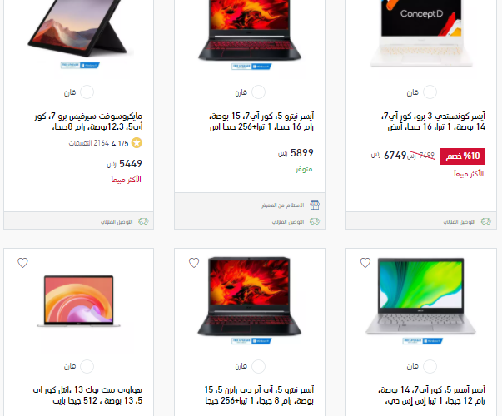Open Acer ConceptD 3 Pro product title link
The height and width of the screenshot is (416, 502).
click(433, 121)
